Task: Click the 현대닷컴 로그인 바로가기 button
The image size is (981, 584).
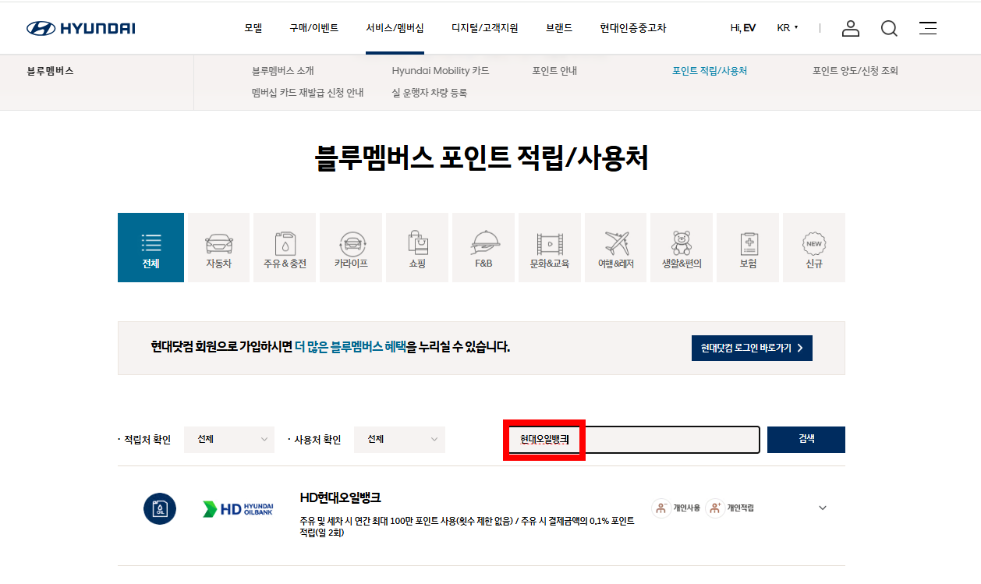Action: tap(752, 349)
